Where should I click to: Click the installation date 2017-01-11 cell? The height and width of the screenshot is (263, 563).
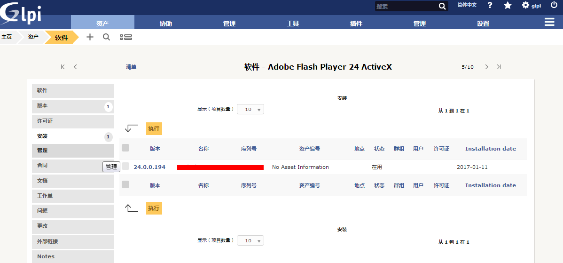[472, 167]
